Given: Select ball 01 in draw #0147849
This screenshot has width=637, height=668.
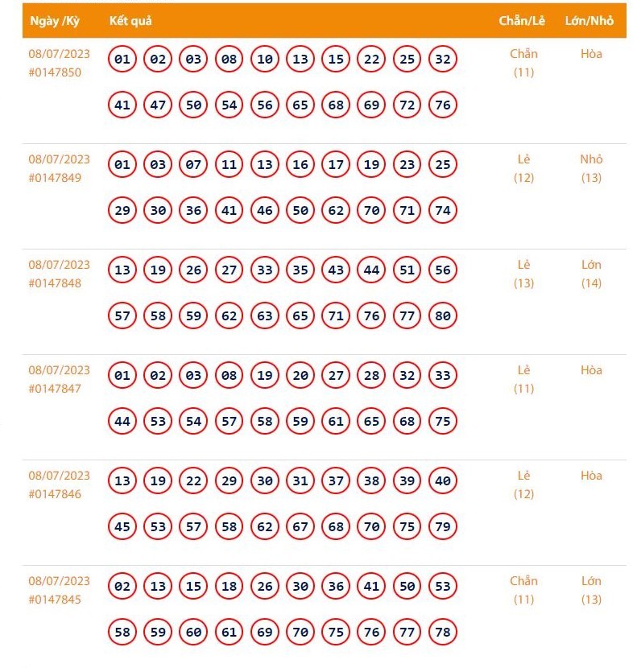Looking at the screenshot, I should pos(122,165).
